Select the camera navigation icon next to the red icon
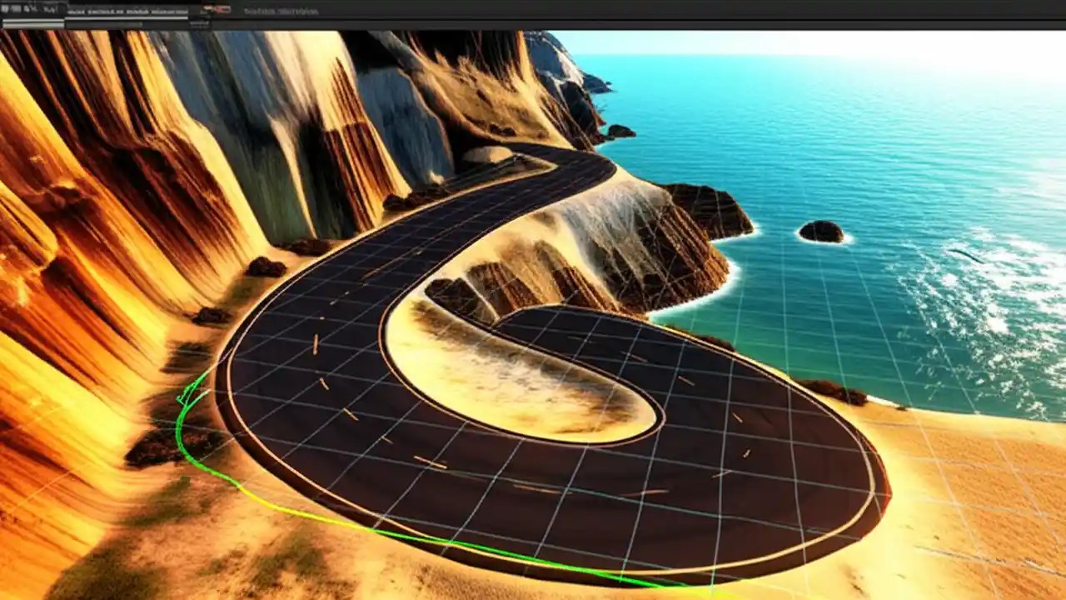1066x600 pixels. click(x=207, y=10)
